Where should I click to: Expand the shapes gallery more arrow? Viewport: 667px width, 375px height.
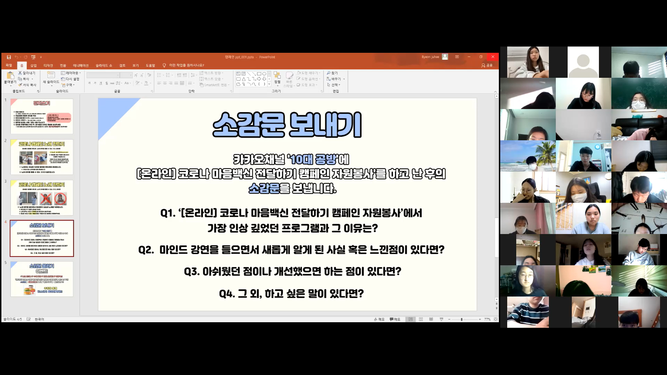(269, 84)
